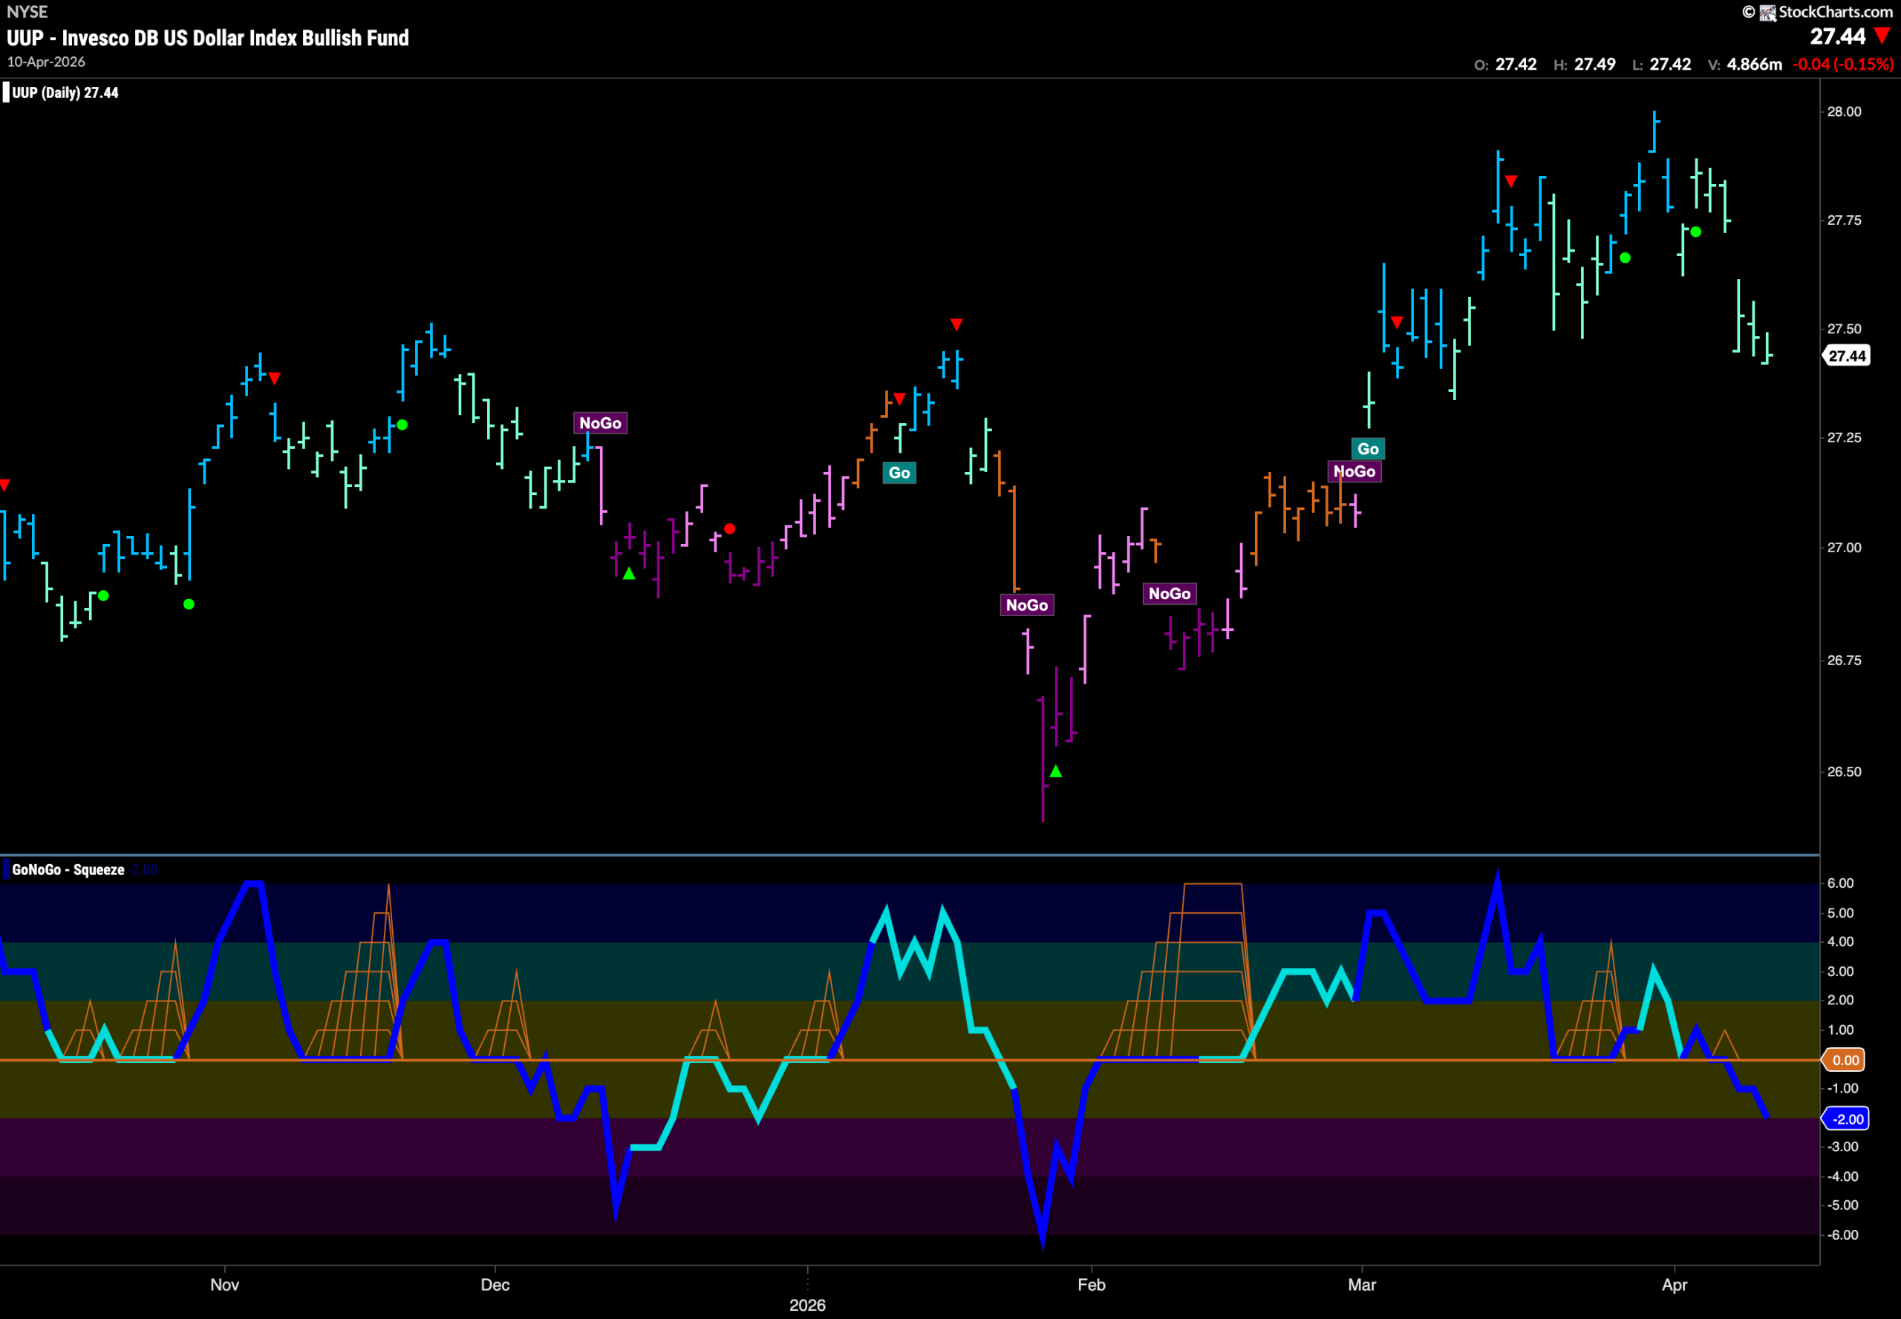Click the NYSE exchange label

point(27,12)
